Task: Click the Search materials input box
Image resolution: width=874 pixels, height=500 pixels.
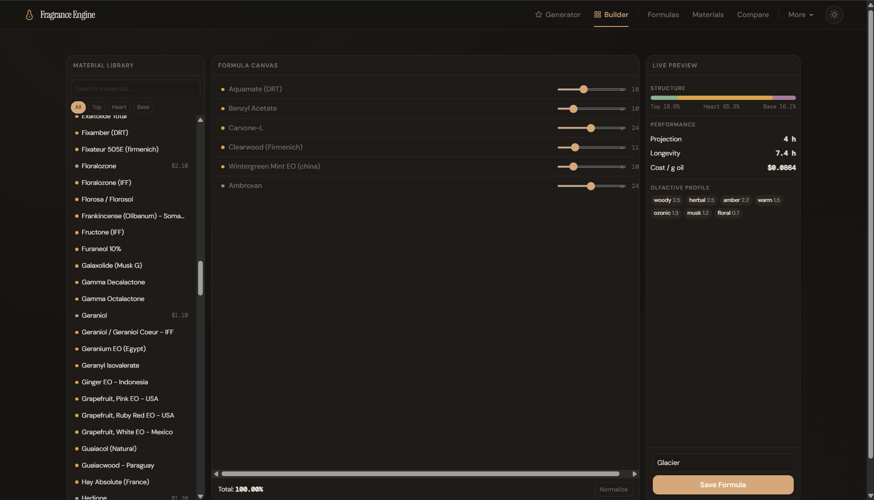Action: pos(135,88)
